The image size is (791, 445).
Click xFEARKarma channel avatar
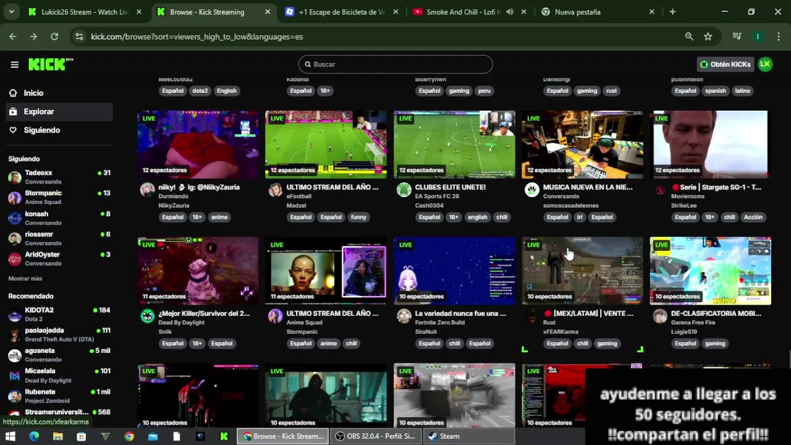click(x=531, y=316)
